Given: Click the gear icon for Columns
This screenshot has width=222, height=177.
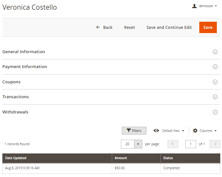Looking at the screenshot, I should tap(195, 131).
